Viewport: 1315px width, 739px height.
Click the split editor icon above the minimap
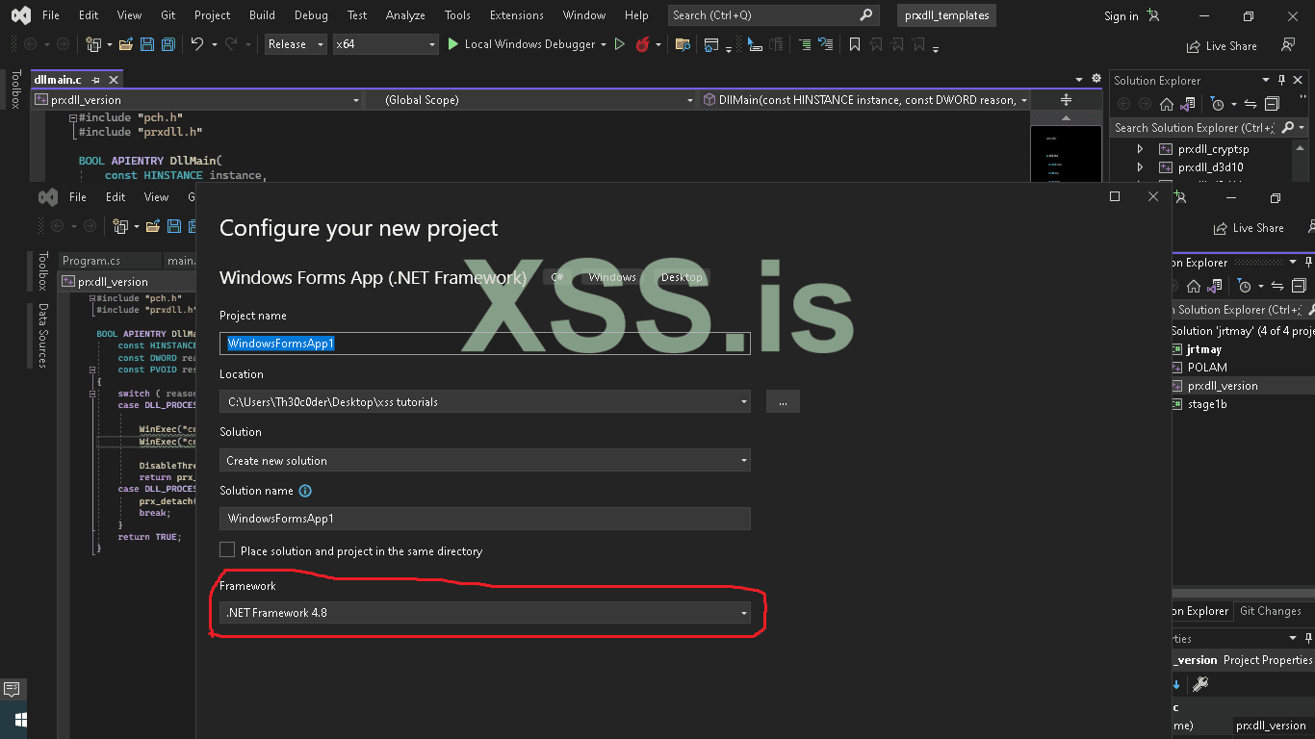tap(1066, 100)
